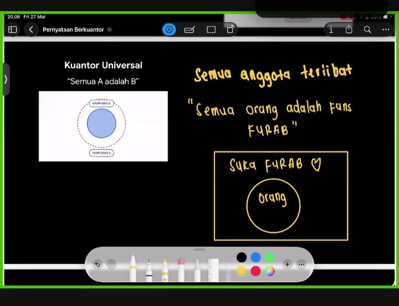Open the sidebar panel icon
399x306 pixels.
(12, 29)
